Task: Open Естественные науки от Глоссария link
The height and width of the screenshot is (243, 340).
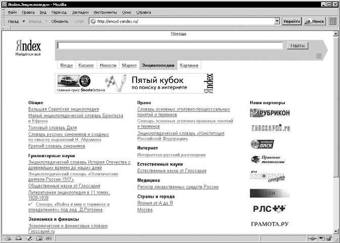Action: pyautogui.click(x=172, y=171)
